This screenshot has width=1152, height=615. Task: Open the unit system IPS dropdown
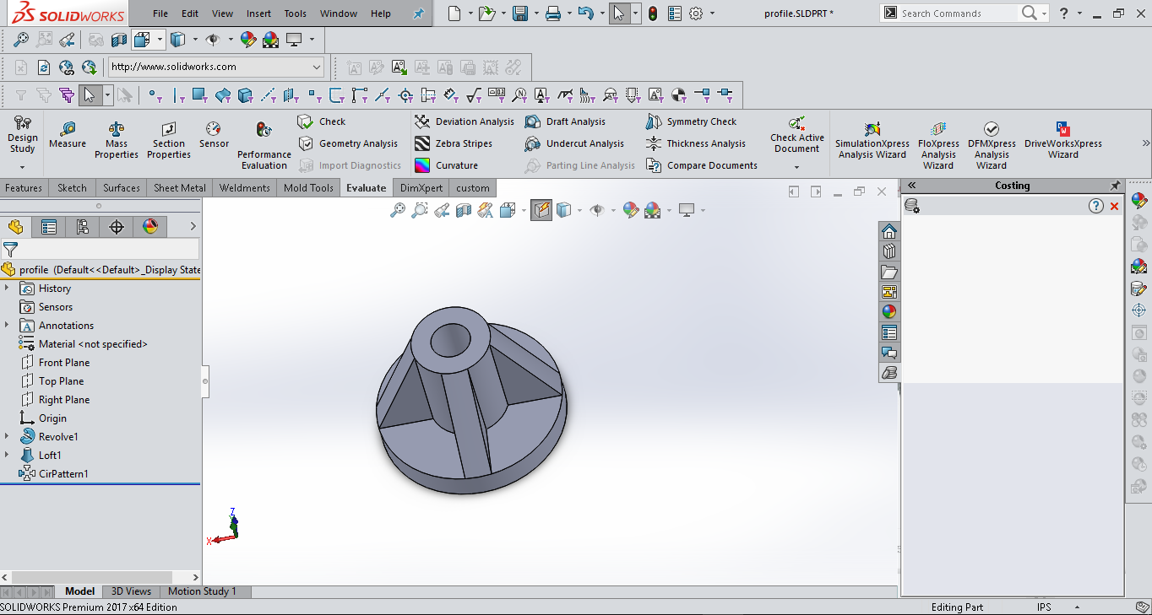tap(1077, 607)
